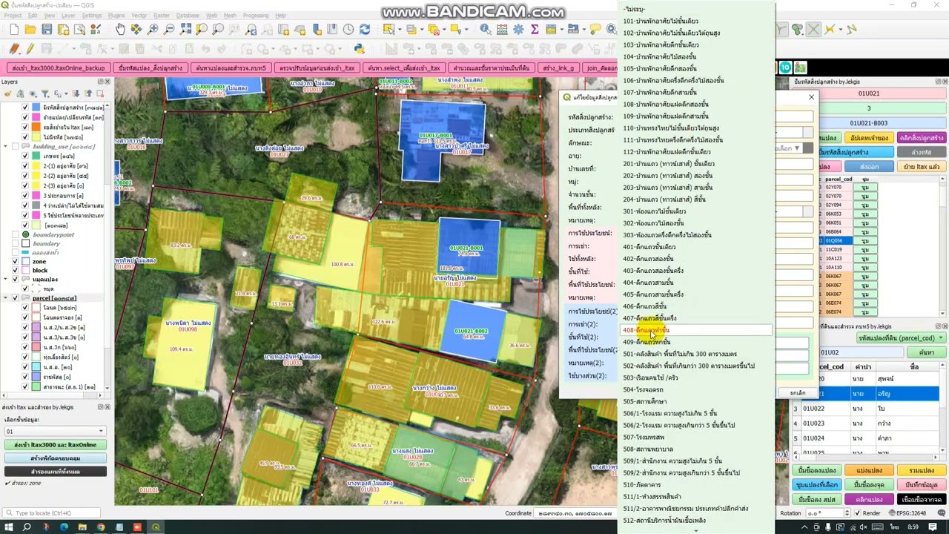Click the Select Features tool icon

point(388,30)
